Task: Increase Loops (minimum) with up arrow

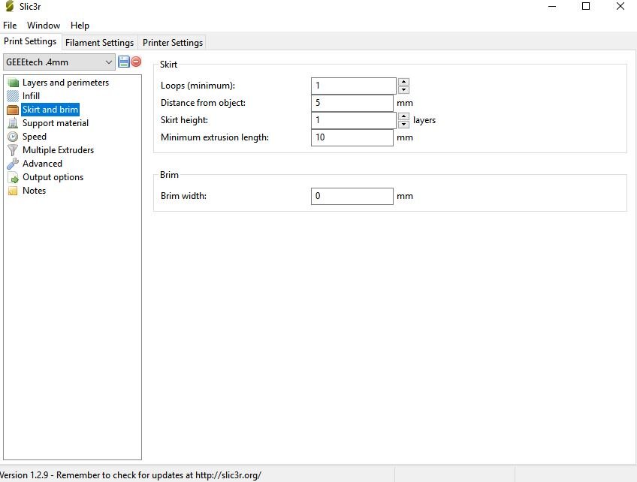Action: (403, 82)
